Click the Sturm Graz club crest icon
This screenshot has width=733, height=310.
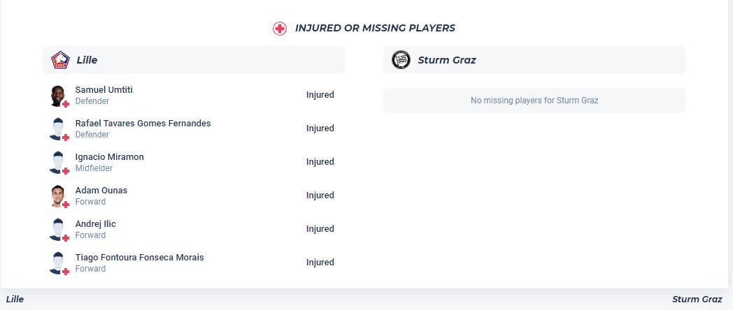[x=401, y=60]
